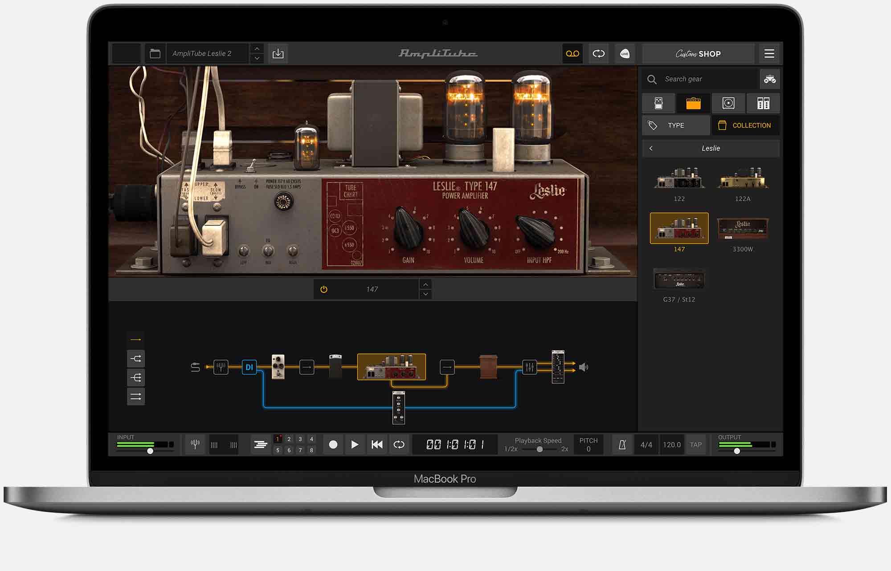Toggle the Leslie 147 power button
This screenshot has width=891, height=571.
click(x=324, y=289)
